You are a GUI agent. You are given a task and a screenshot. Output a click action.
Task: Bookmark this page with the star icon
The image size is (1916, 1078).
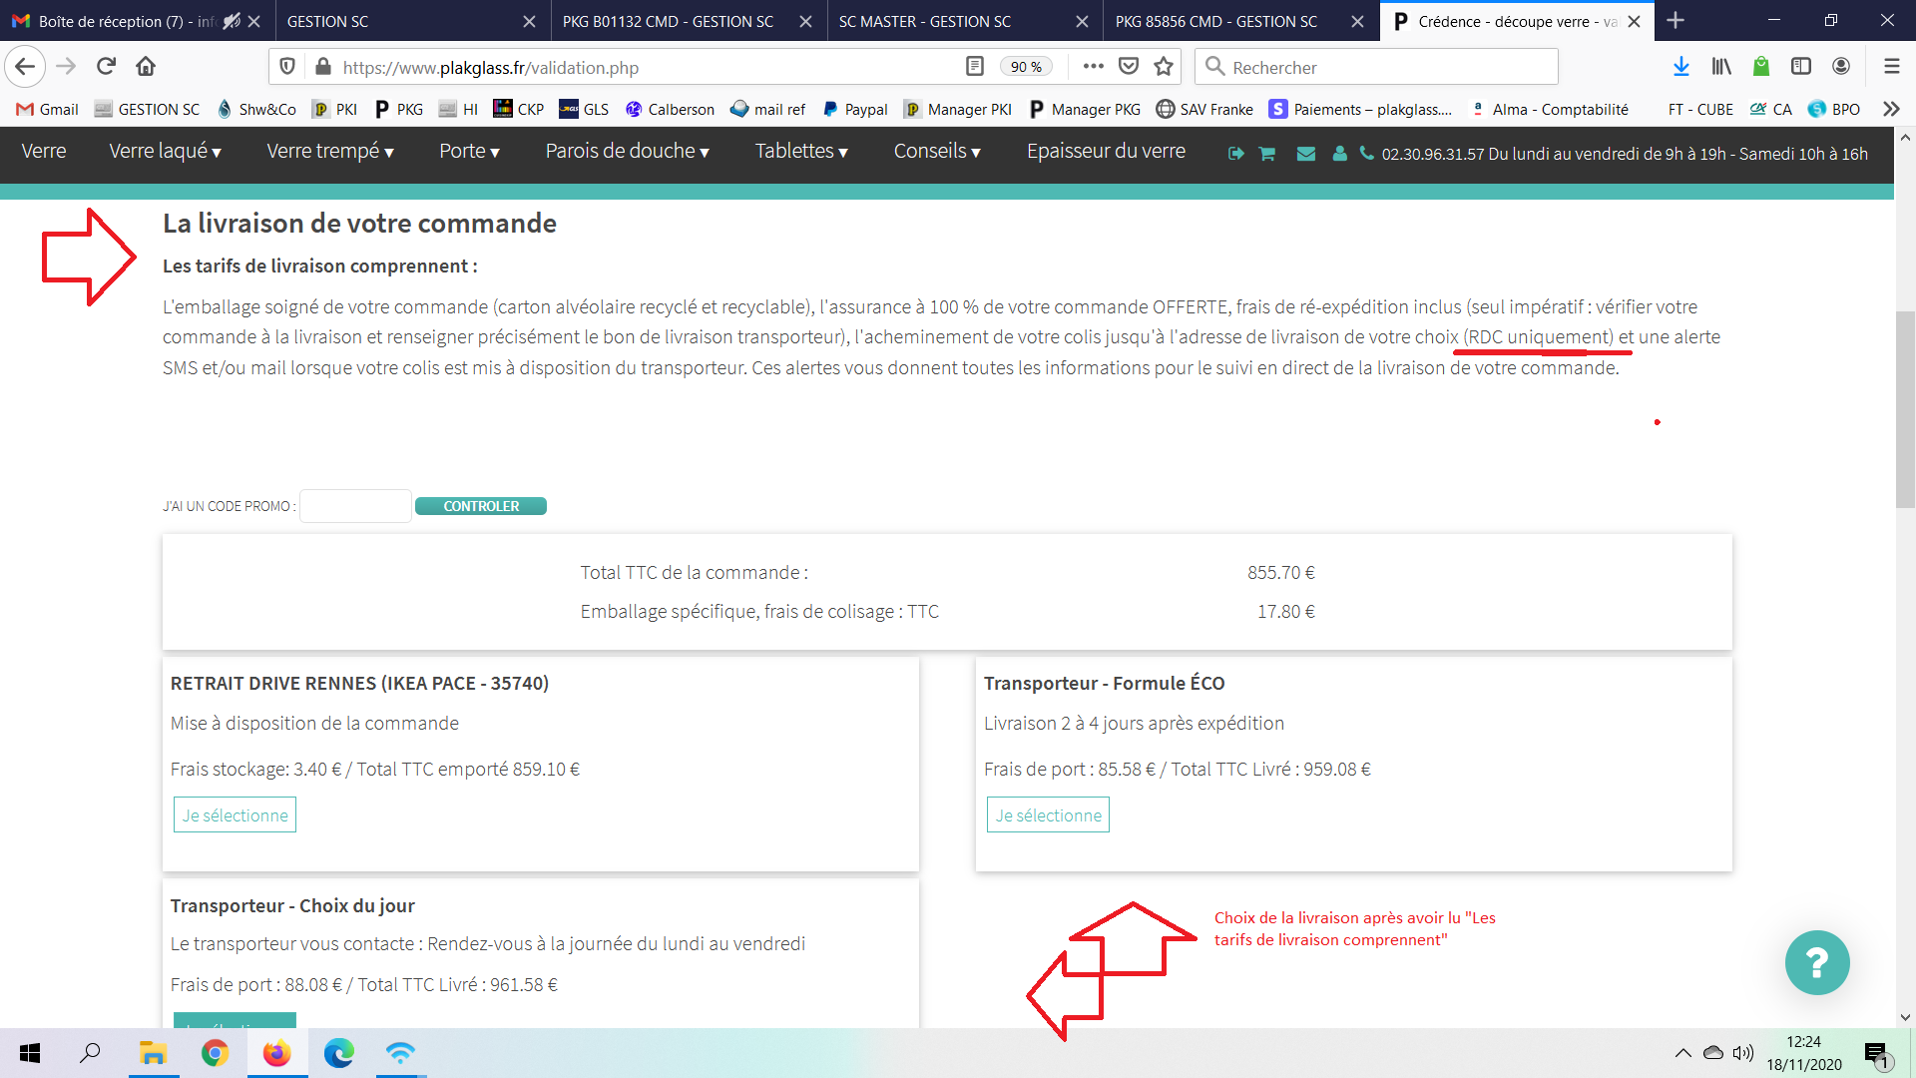tap(1164, 67)
